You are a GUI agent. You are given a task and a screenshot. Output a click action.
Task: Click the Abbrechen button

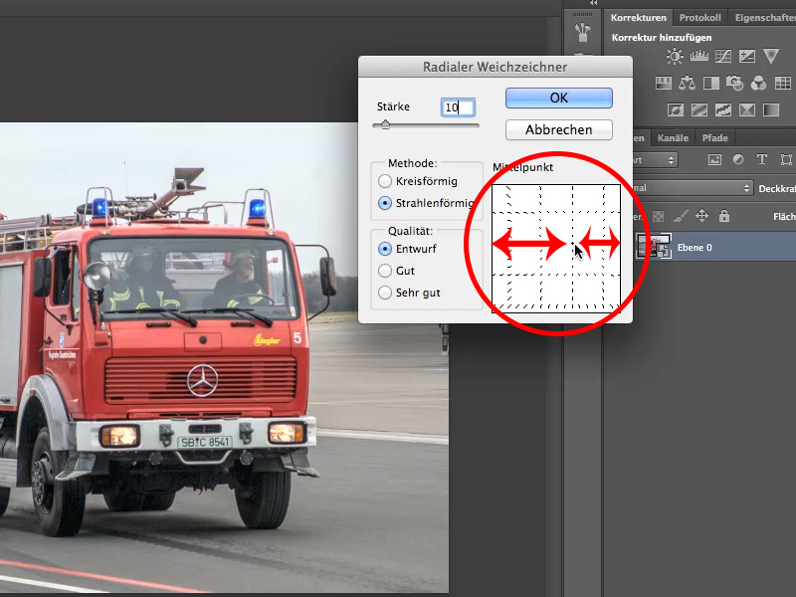pyautogui.click(x=559, y=130)
